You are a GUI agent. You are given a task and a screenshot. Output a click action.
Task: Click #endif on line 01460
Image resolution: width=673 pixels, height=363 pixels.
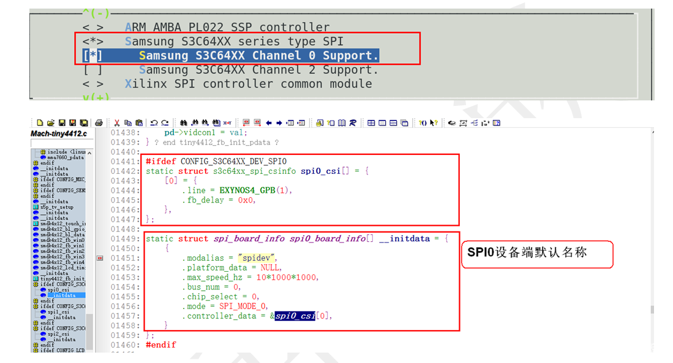pos(161,345)
